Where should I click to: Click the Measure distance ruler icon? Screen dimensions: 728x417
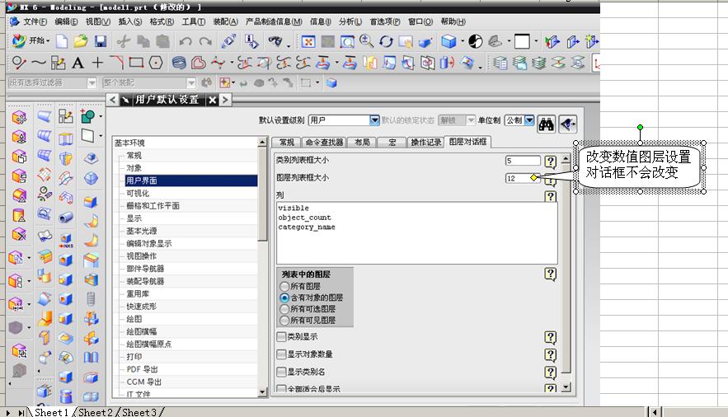tap(228, 42)
